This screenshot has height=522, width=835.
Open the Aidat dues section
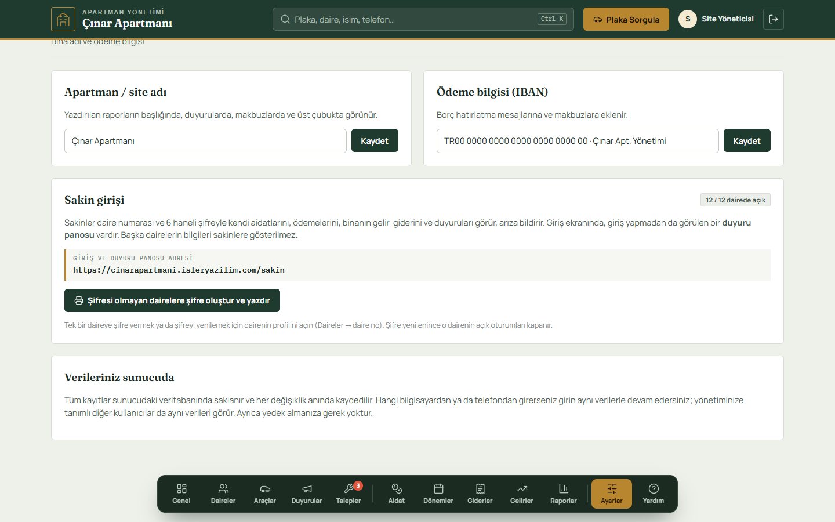coord(397,494)
